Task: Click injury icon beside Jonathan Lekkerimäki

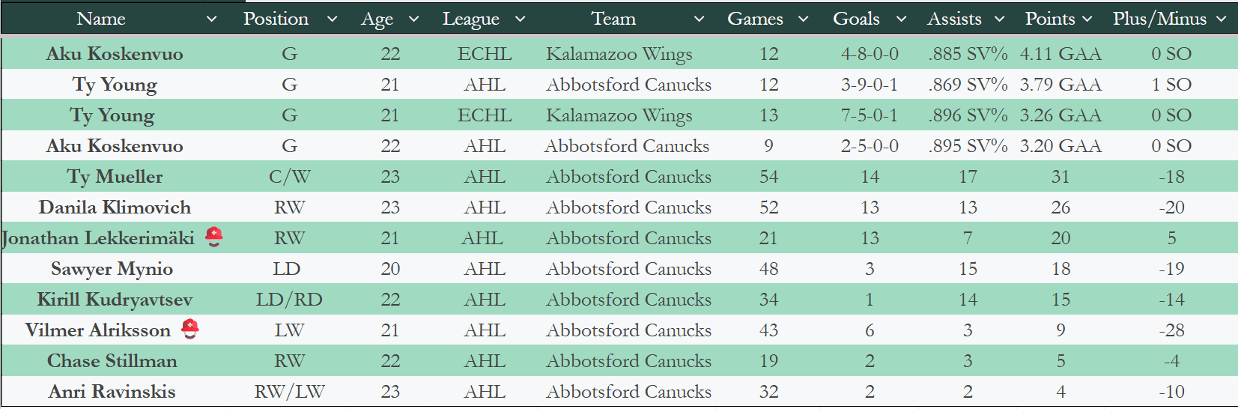Action: tap(214, 237)
